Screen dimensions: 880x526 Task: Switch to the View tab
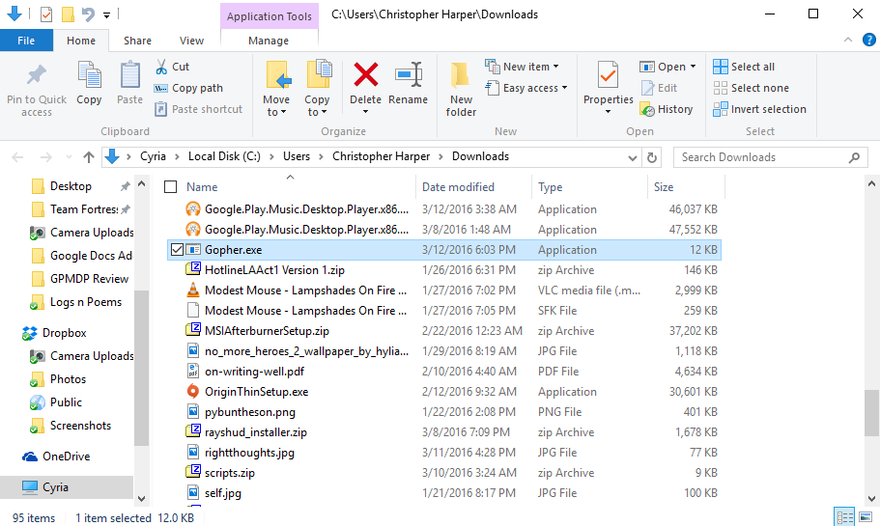pyautogui.click(x=191, y=41)
